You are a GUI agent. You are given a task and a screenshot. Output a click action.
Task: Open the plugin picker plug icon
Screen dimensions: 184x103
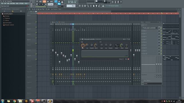point(97,6)
